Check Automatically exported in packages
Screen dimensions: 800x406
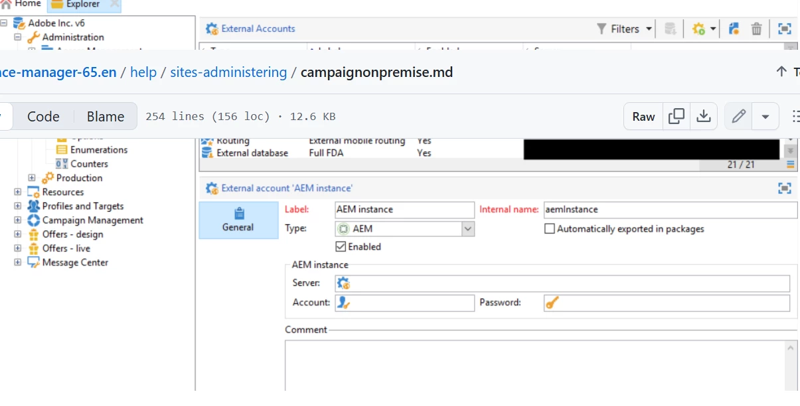[549, 229]
